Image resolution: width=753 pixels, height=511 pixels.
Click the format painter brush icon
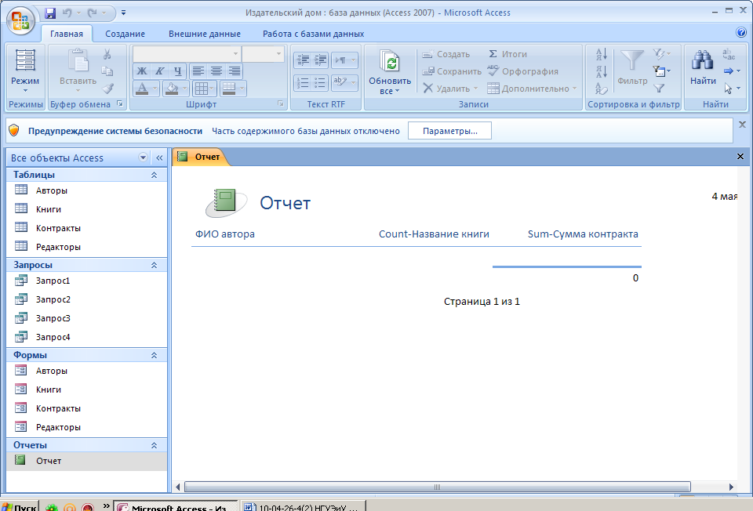coord(107,89)
